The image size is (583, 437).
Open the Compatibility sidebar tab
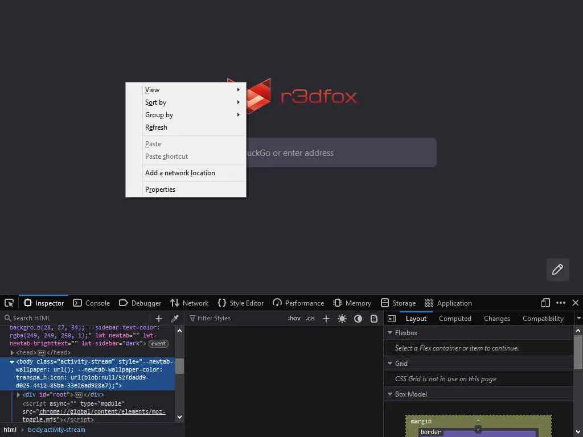(x=543, y=319)
